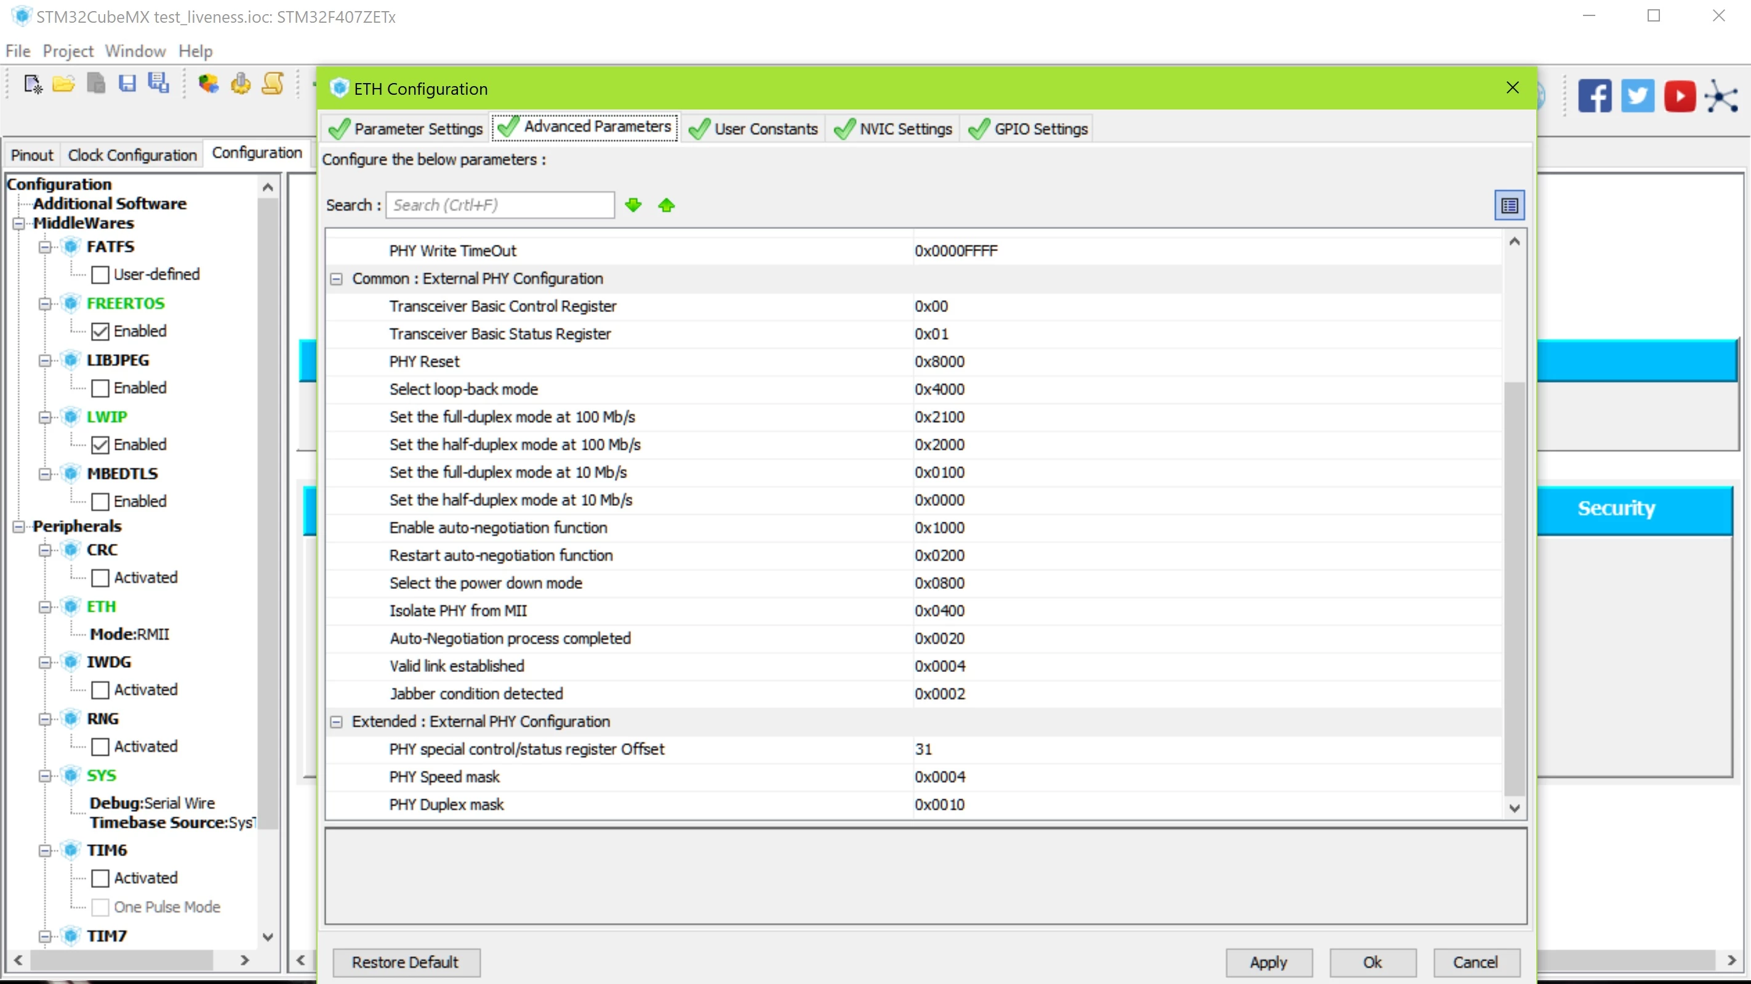The image size is (1751, 984).
Task: Collapse the SYS tree node
Action: point(45,776)
